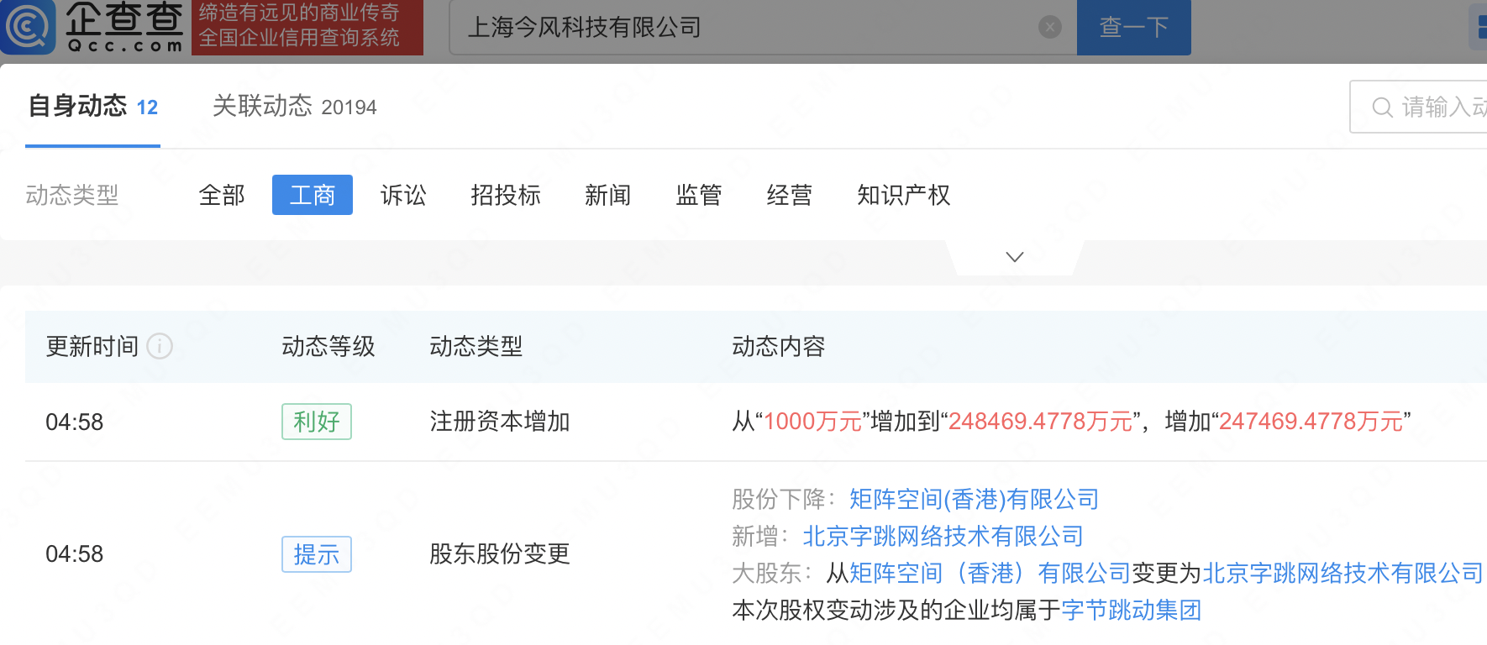Screen dimensions: 1487x645
Task: Click the 动态等级 column header
Action: [328, 346]
